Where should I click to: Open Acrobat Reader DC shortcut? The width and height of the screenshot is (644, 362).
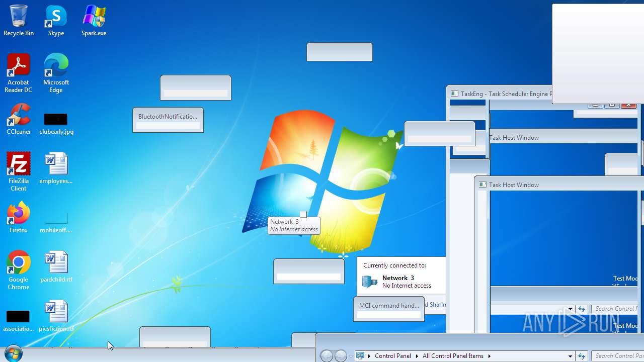(19, 73)
